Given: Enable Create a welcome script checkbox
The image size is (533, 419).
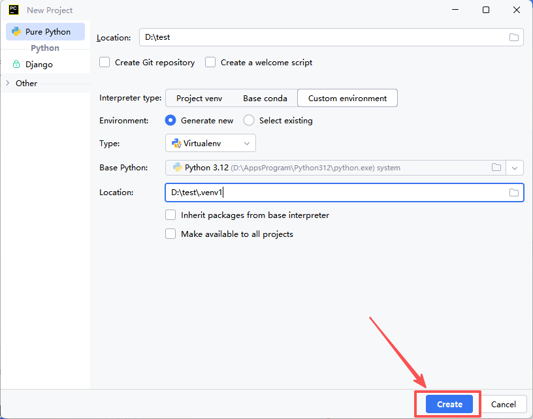Looking at the screenshot, I should (x=210, y=63).
